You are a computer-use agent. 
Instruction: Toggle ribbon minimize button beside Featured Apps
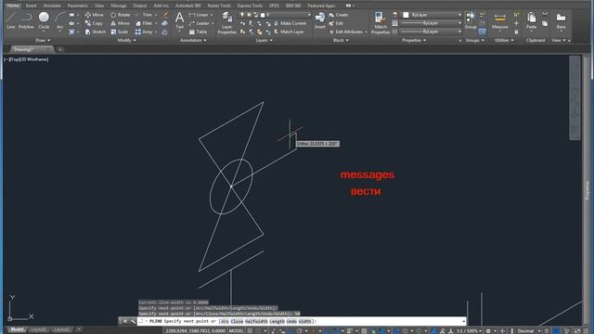350,6
